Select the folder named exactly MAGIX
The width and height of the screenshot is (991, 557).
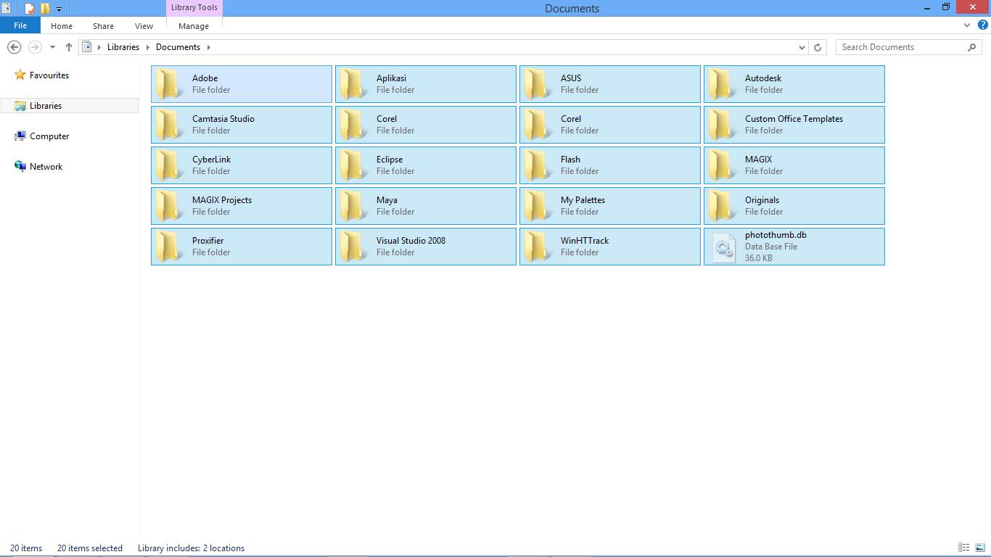tap(794, 165)
